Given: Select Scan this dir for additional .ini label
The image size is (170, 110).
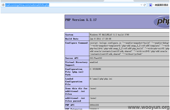Looking at the screenshot, I should 76,91.
